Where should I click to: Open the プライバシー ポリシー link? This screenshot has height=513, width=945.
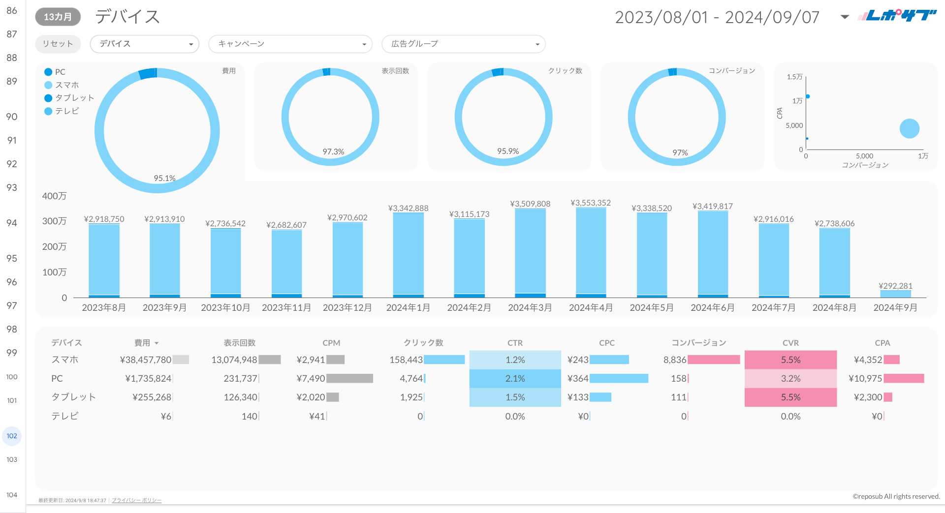[x=136, y=500]
